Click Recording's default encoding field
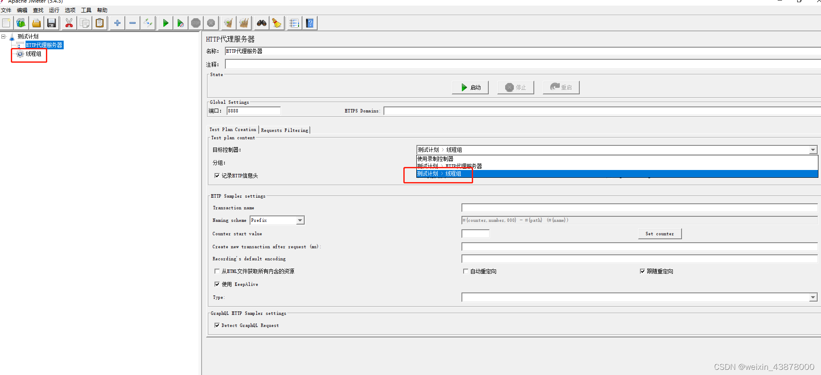Screen dimensions: 821x375 tap(639, 259)
